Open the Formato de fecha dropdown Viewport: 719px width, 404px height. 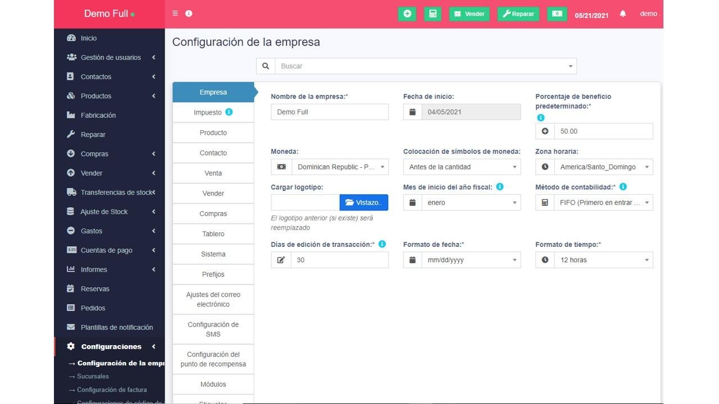pyautogui.click(x=471, y=260)
